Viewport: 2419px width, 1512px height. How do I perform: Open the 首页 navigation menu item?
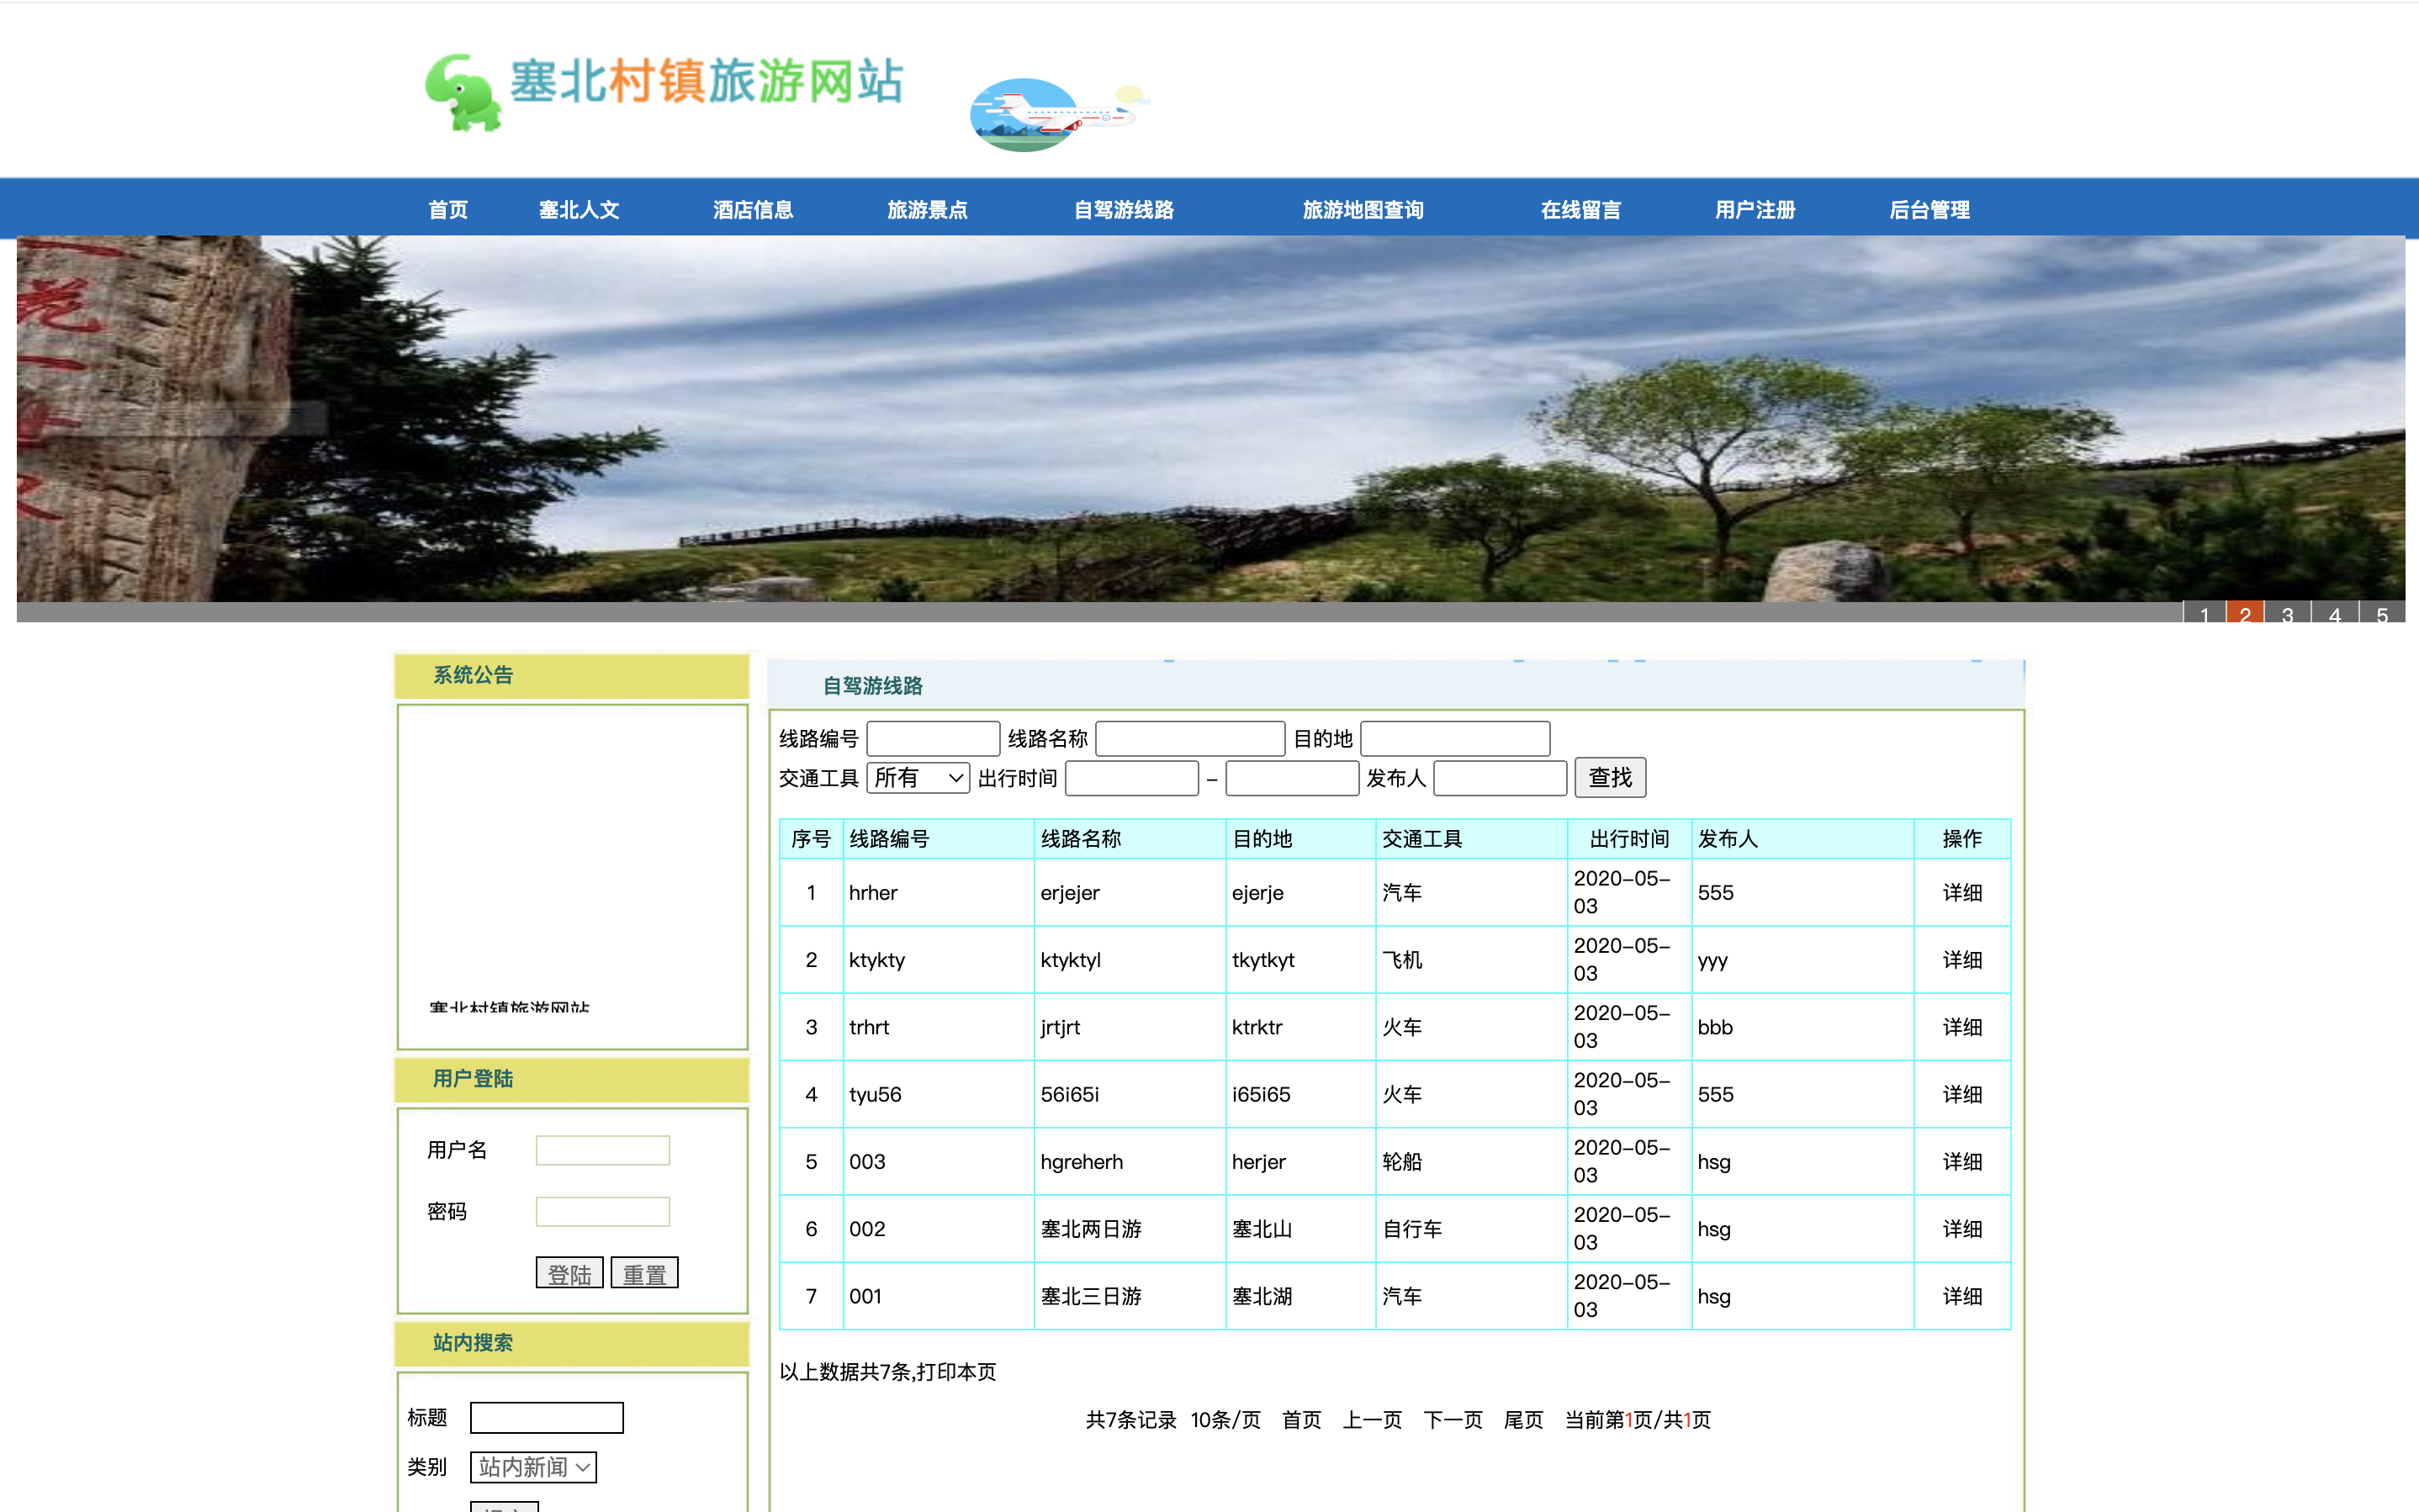point(448,209)
